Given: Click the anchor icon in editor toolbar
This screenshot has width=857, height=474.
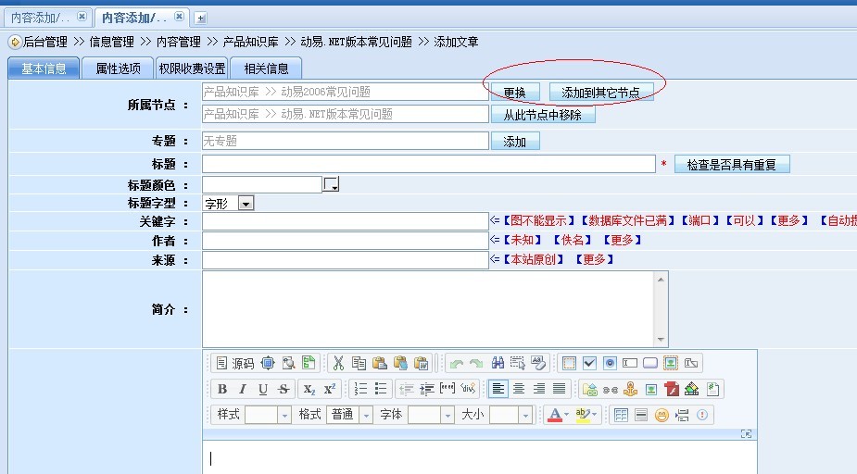Looking at the screenshot, I should [x=630, y=389].
